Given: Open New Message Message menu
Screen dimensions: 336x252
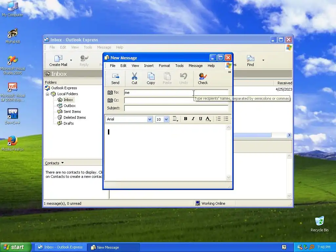Looking at the screenshot, I should [196, 66].
